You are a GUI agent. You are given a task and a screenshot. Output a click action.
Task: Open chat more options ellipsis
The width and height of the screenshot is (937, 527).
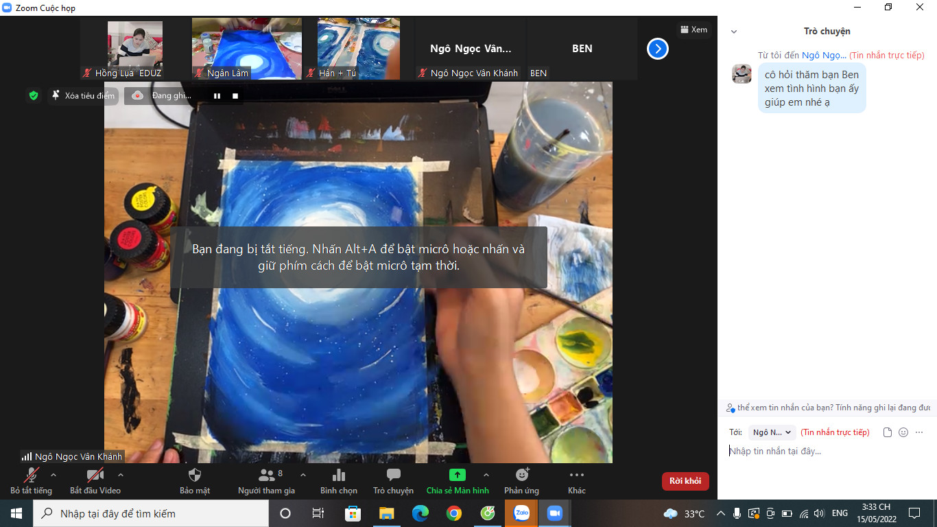(x=919, y=432)
